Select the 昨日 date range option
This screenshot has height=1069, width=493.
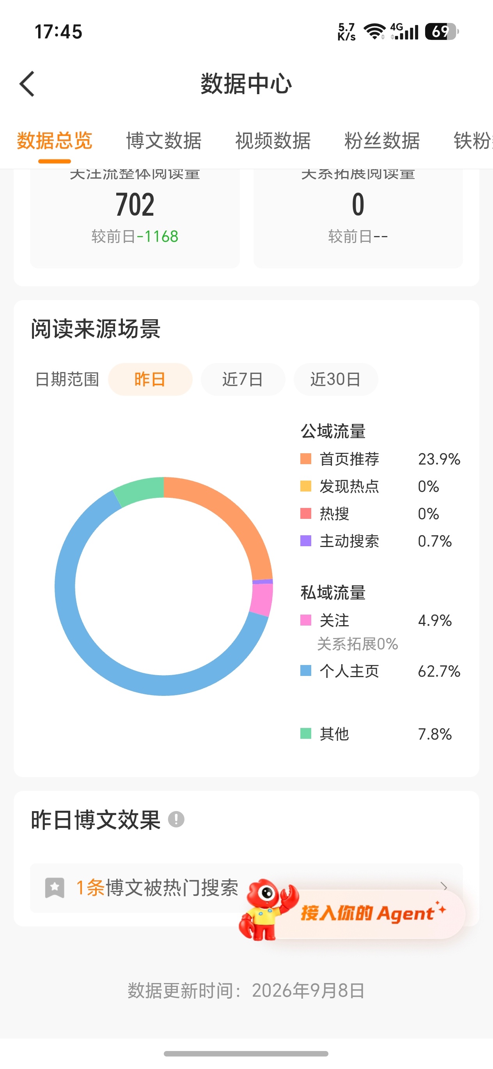click(x=150, y=379)
